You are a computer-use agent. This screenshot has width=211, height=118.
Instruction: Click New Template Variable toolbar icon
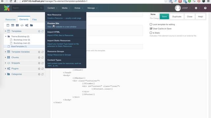pos(13,25)
